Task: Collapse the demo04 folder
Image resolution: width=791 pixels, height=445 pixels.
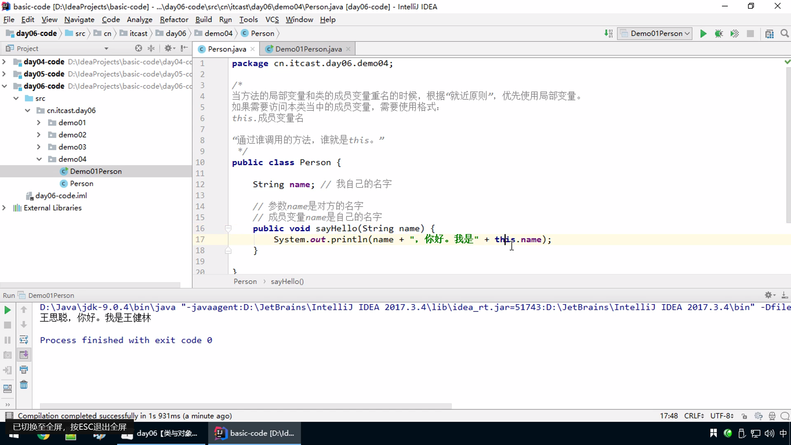Action: 39,159
